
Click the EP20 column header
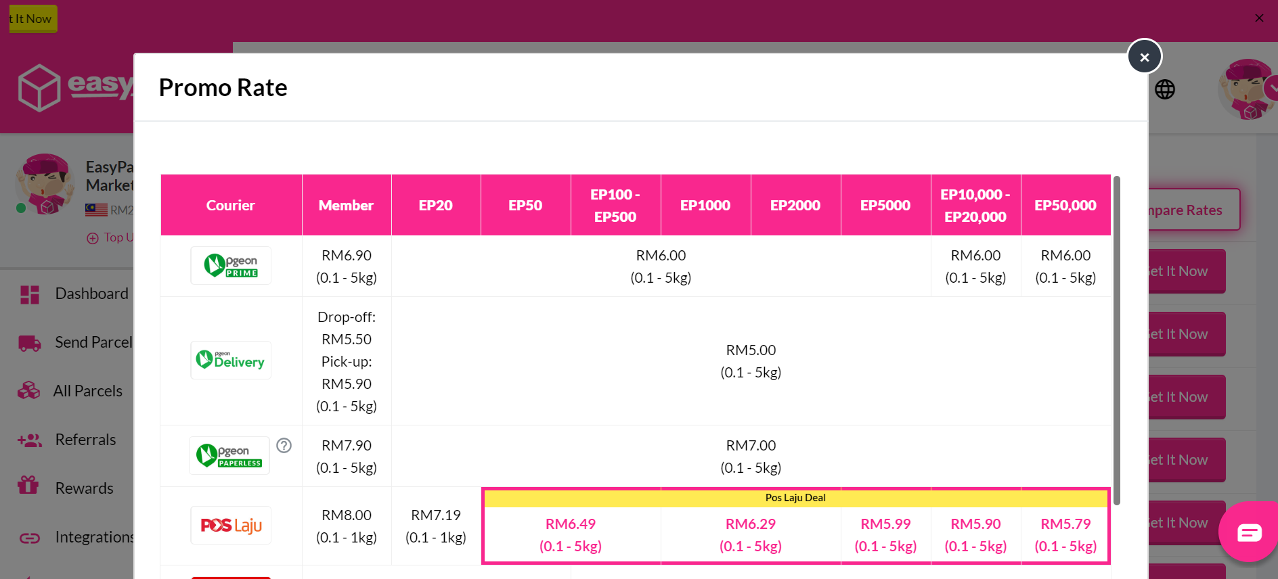click(436, 205)
